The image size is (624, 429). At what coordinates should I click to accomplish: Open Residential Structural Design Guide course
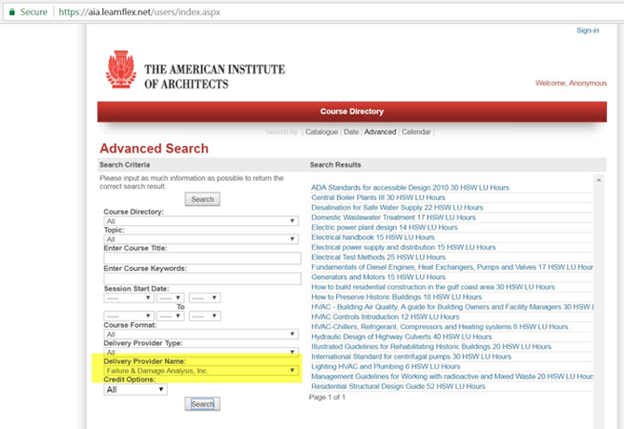coord(398,386)
